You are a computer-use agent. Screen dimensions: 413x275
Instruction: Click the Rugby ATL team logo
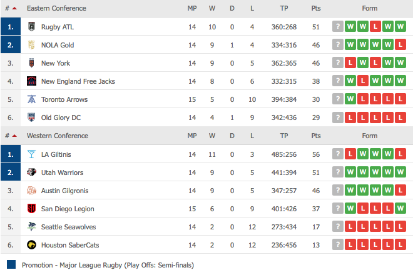click(x=31, y=27)
